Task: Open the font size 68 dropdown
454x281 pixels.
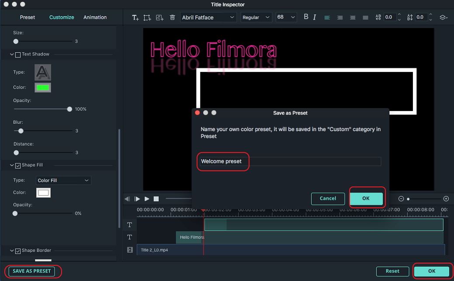Action: point(286,17)
